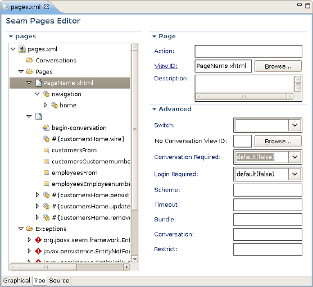Screen dimensions: 313x287
Task: Collapse the Exceptions folder node
Action: (21, 229)
